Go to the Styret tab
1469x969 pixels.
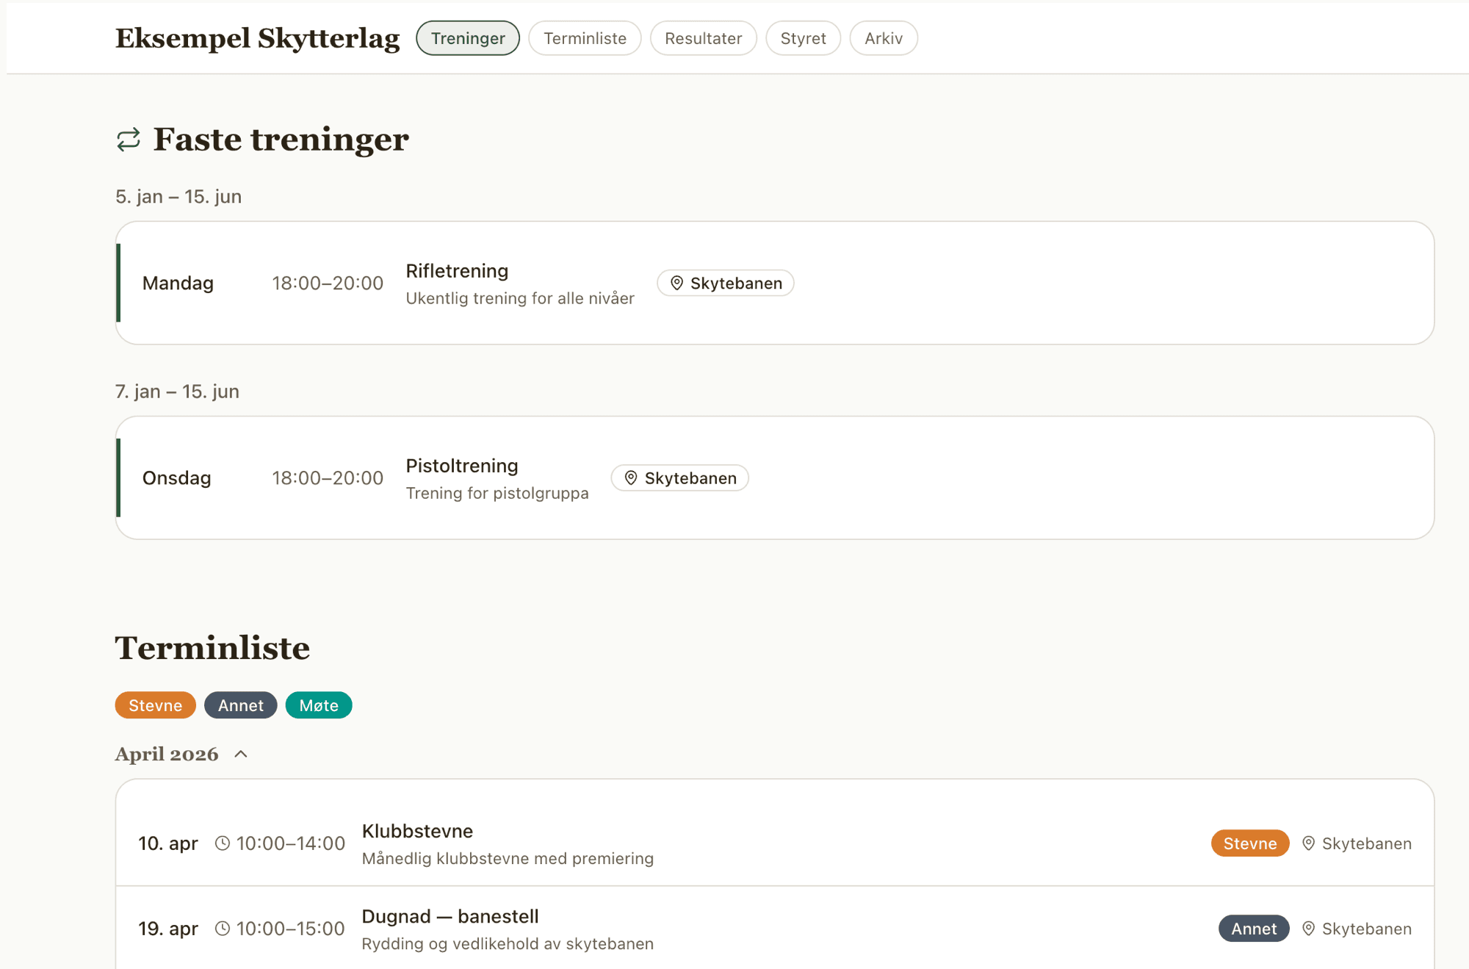click(x=803, y=38)
